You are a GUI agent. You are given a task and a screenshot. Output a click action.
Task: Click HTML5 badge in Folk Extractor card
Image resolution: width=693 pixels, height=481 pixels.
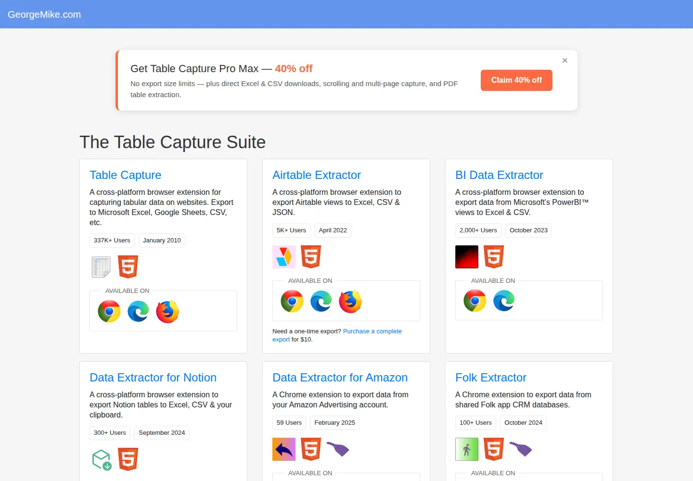[494, 449]
